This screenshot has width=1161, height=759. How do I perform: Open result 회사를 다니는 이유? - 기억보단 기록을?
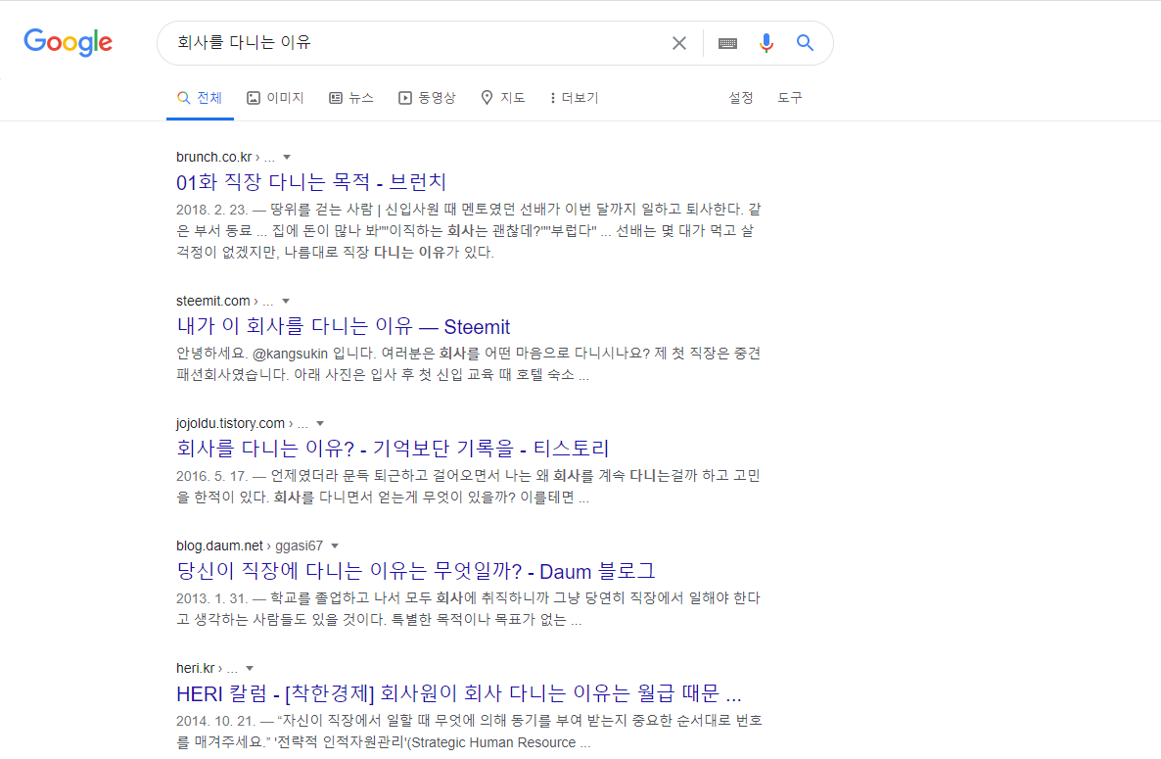click(393, 448)
